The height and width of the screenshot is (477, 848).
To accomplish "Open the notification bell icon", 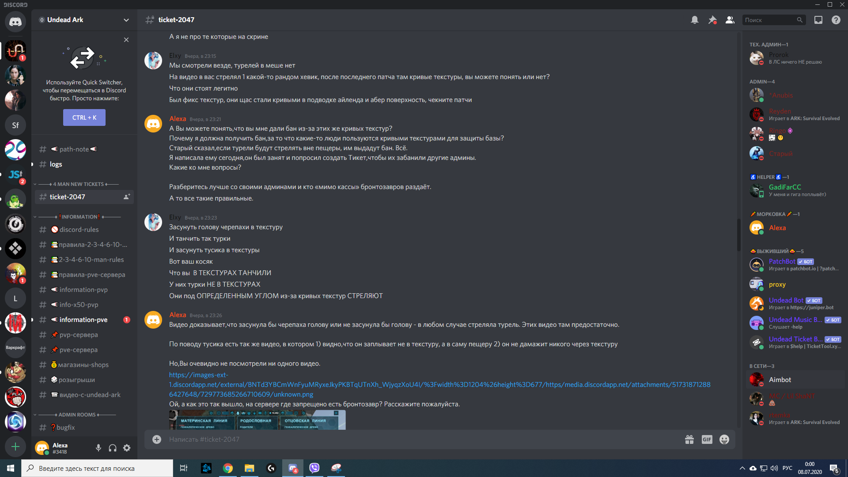I will [x=694, y=20].
